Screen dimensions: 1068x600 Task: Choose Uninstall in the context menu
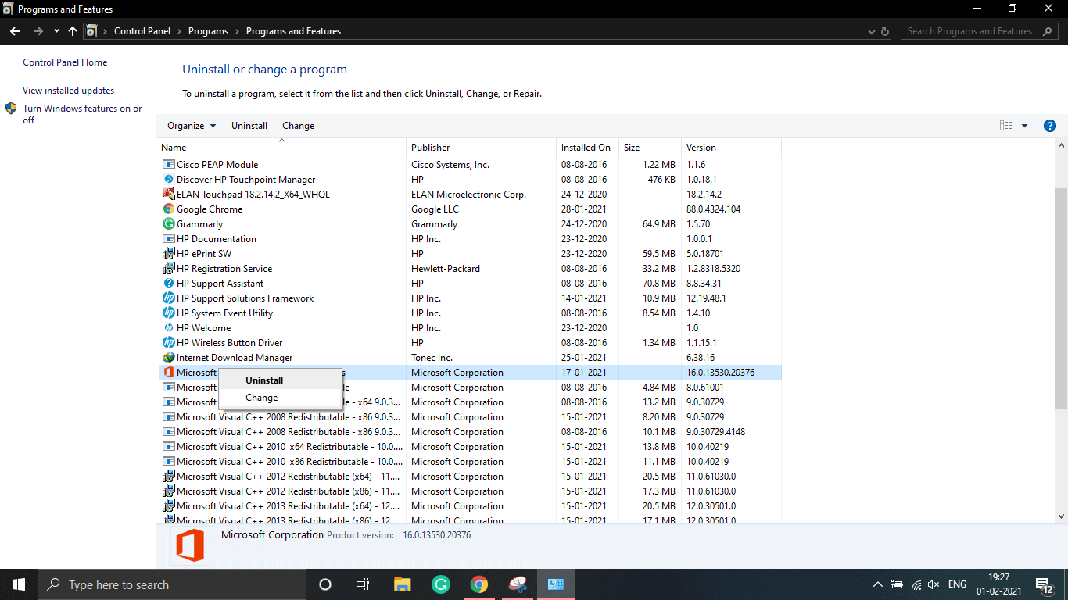coord(264,380)
